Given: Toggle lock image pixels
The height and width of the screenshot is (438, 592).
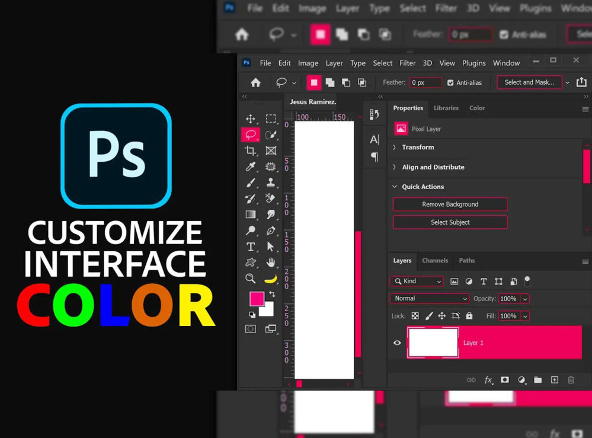Looking at the screenshot, I should (429, 316).
